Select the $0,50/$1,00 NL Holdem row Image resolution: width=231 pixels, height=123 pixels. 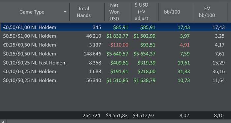coord(115,36)
